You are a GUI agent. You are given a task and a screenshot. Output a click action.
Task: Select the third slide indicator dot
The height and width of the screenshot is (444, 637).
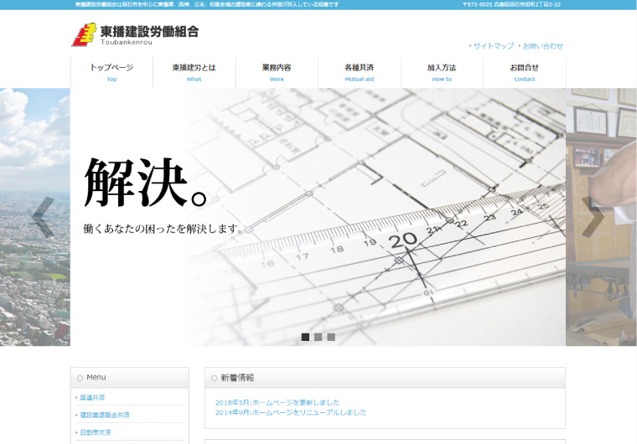pos(331,337)
